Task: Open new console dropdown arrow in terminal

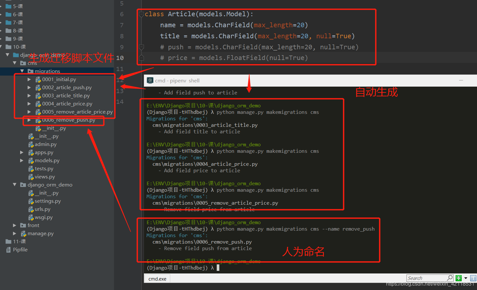Action: (466, 278)
